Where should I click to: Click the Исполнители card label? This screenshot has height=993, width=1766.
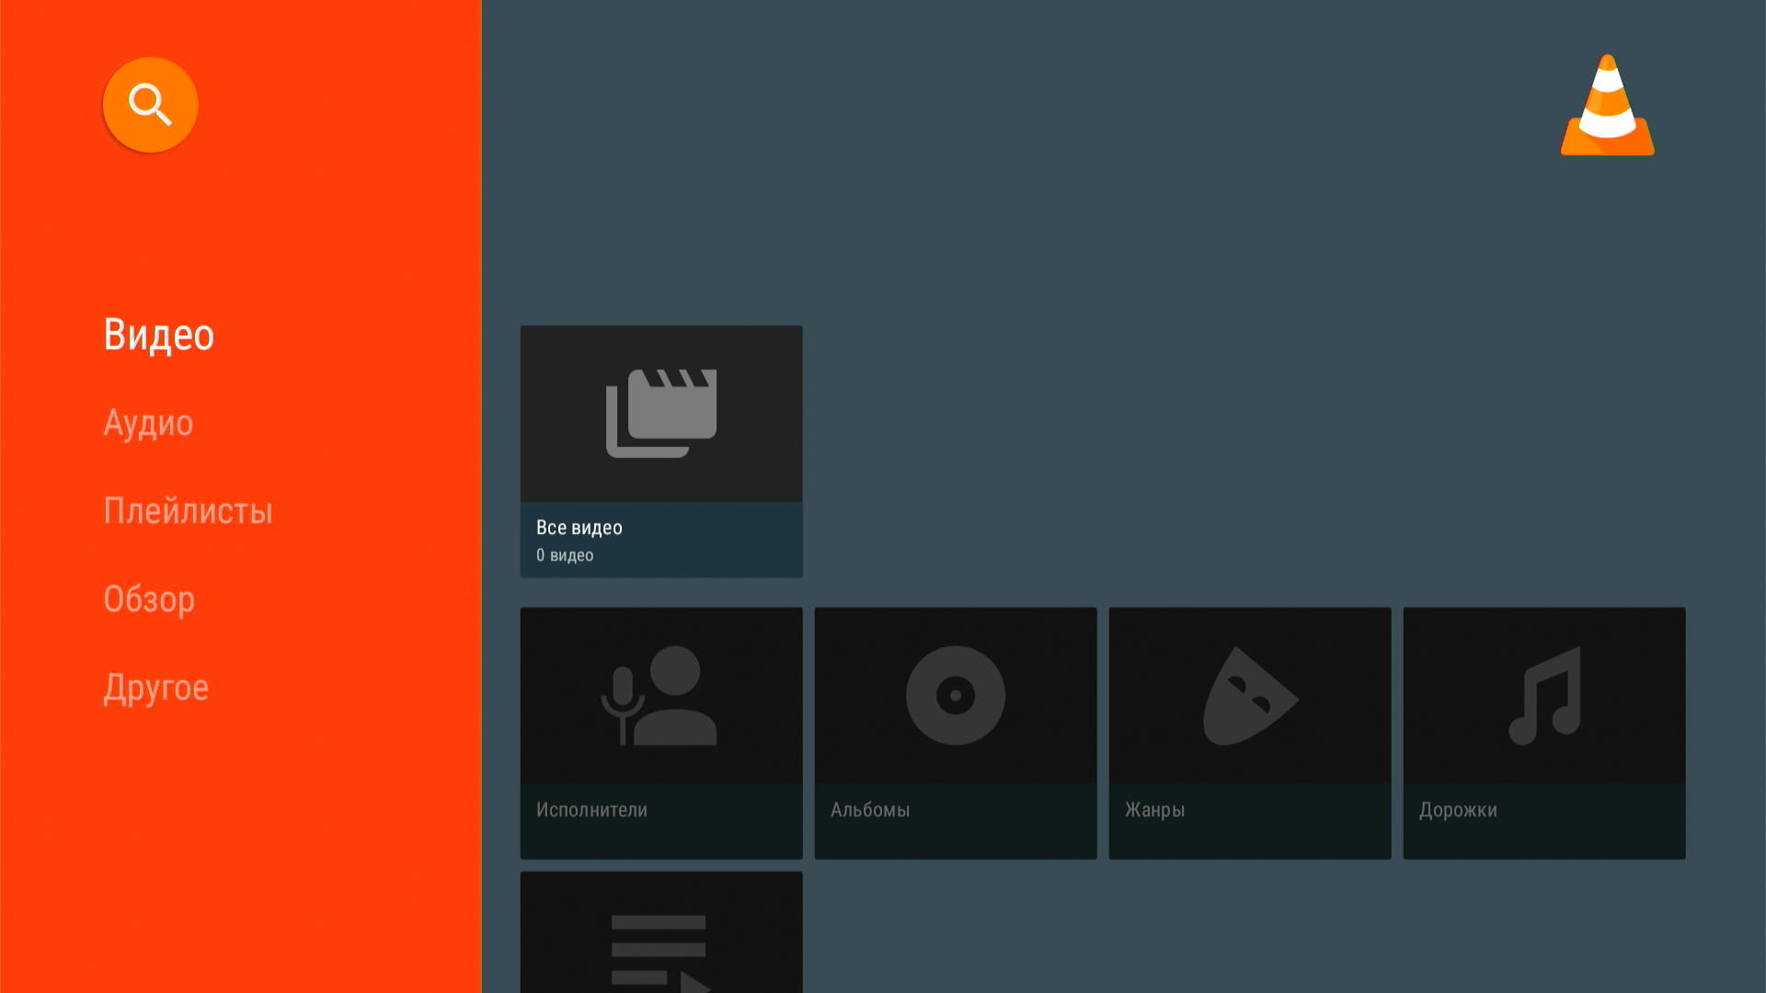[591, 810]
